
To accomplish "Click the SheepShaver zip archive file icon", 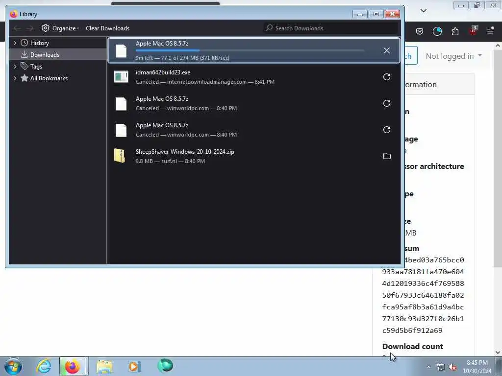I will (x=120, y=156).
